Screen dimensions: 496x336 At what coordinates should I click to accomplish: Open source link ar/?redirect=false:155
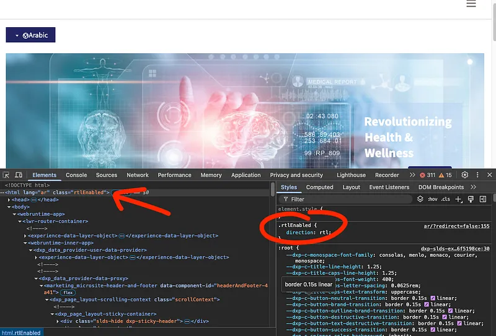(456, 226)
